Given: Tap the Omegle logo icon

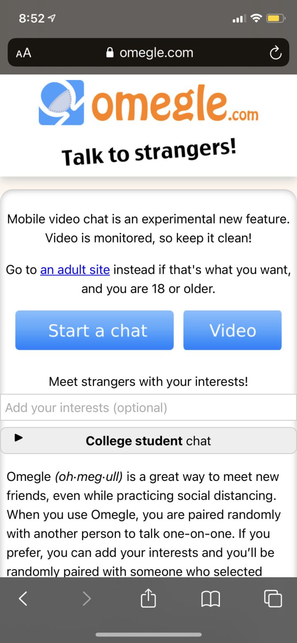Looking at the screenshot, I should tap(61, 102).
